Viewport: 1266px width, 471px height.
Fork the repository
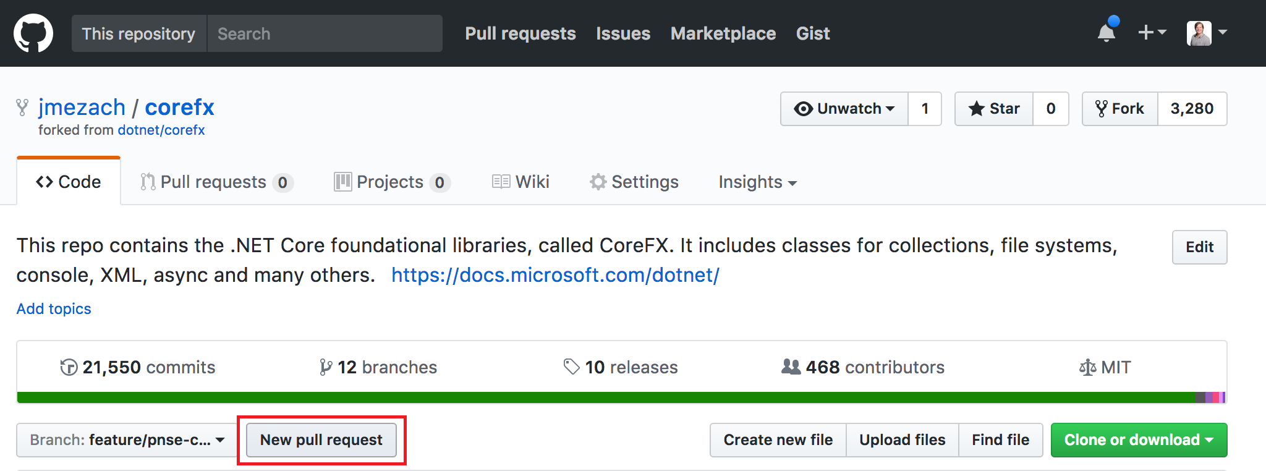[1120, 109]
